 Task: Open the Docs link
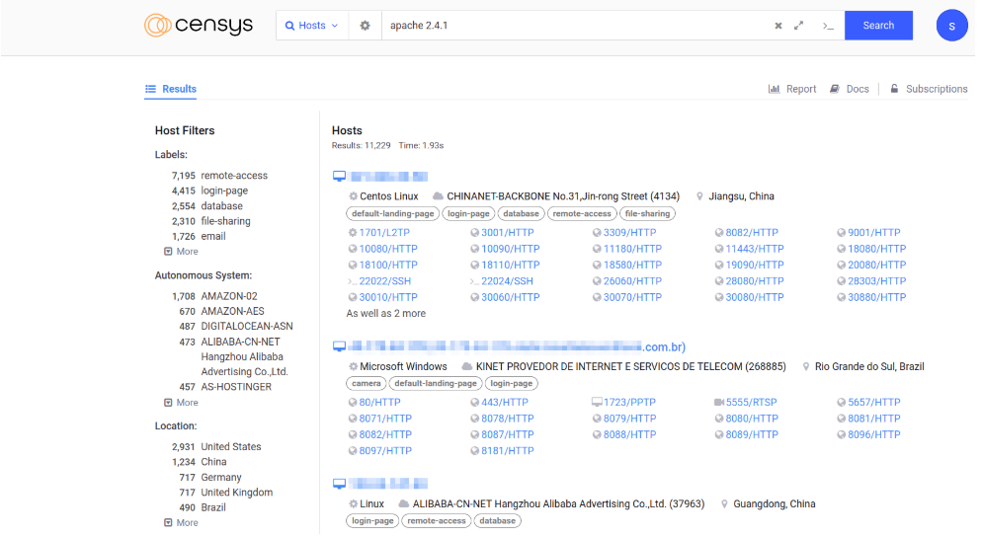pos(849,89)
